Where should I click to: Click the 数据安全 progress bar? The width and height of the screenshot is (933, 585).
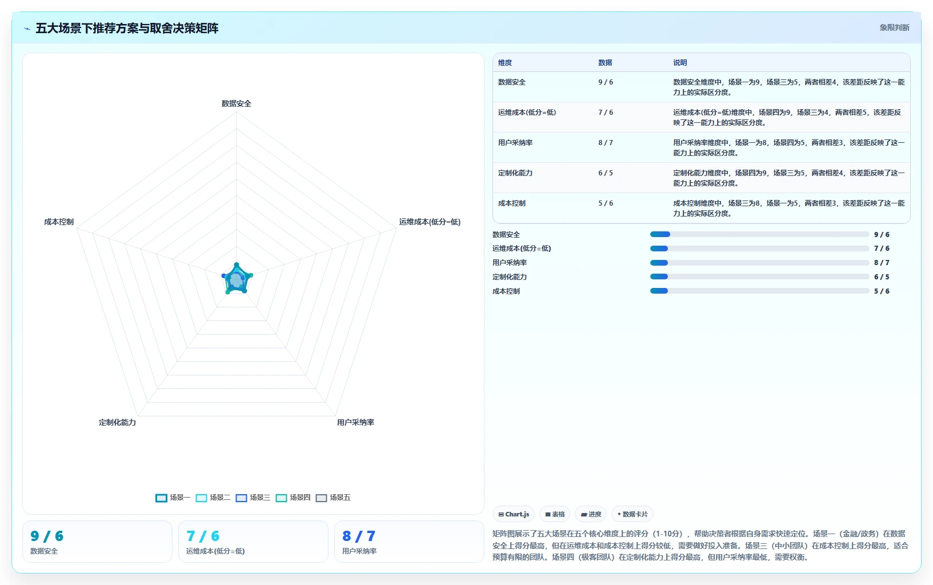click(759, 234)
